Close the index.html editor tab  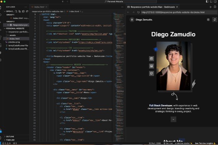46,7
